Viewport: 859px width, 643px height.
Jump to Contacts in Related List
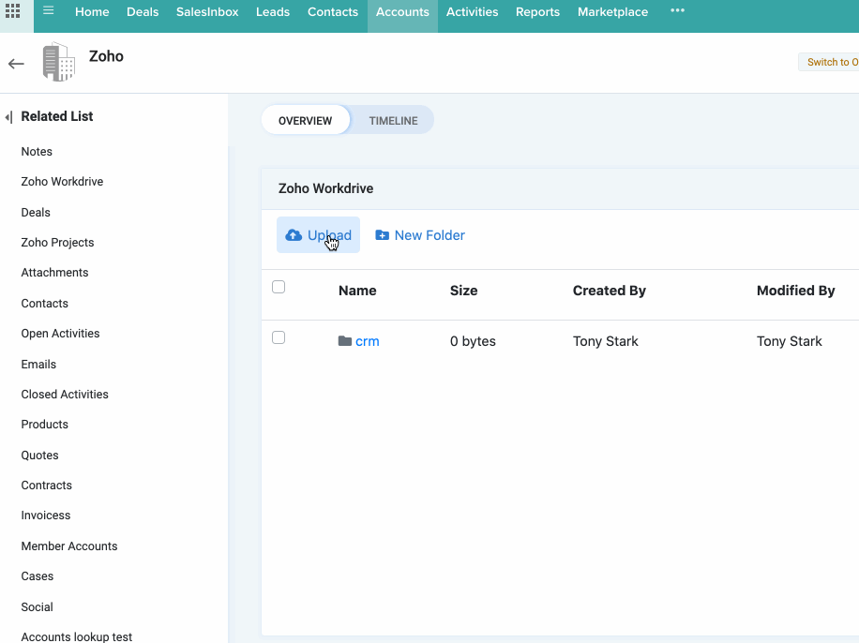click(44, 304)
